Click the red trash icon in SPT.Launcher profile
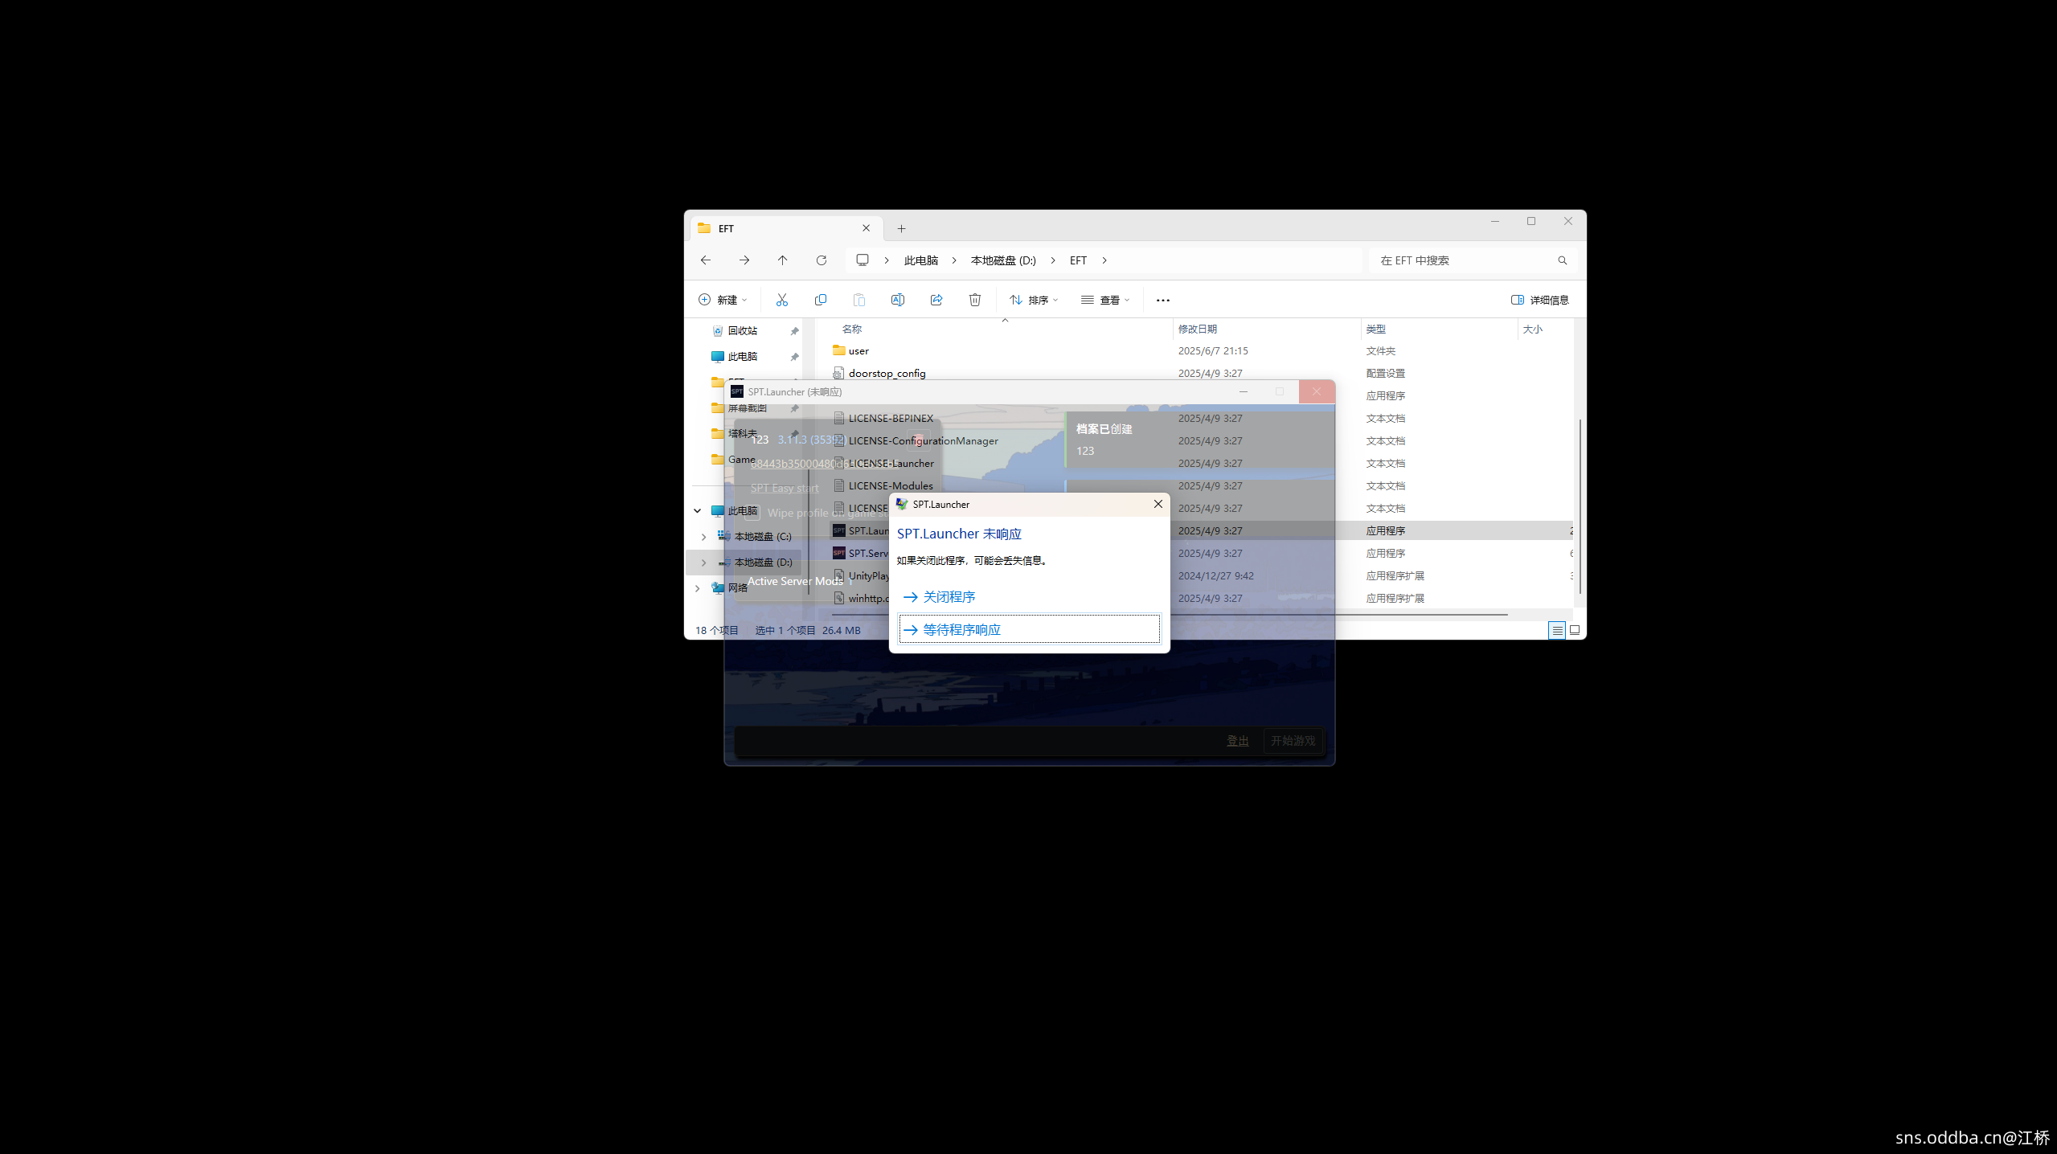This screenshot has height=1154, width=2057. (x=917, y=440)
